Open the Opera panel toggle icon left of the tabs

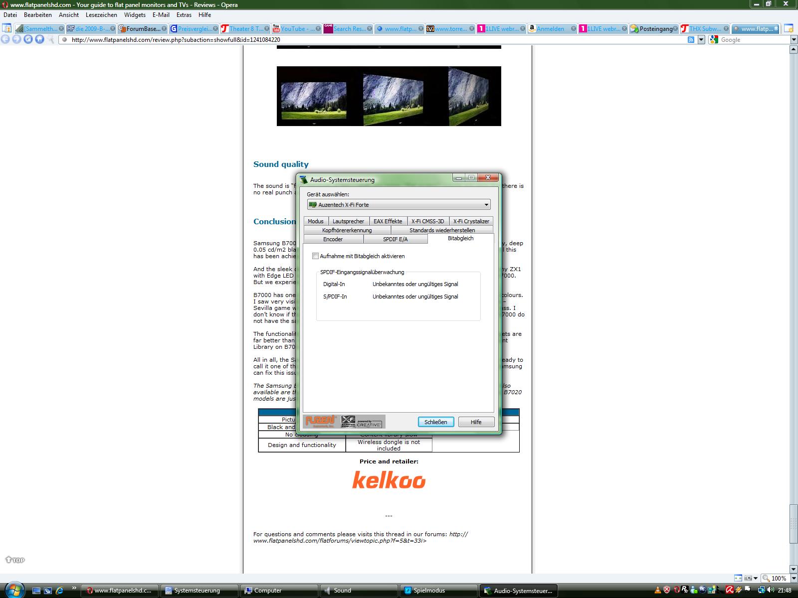pos(7,28)
